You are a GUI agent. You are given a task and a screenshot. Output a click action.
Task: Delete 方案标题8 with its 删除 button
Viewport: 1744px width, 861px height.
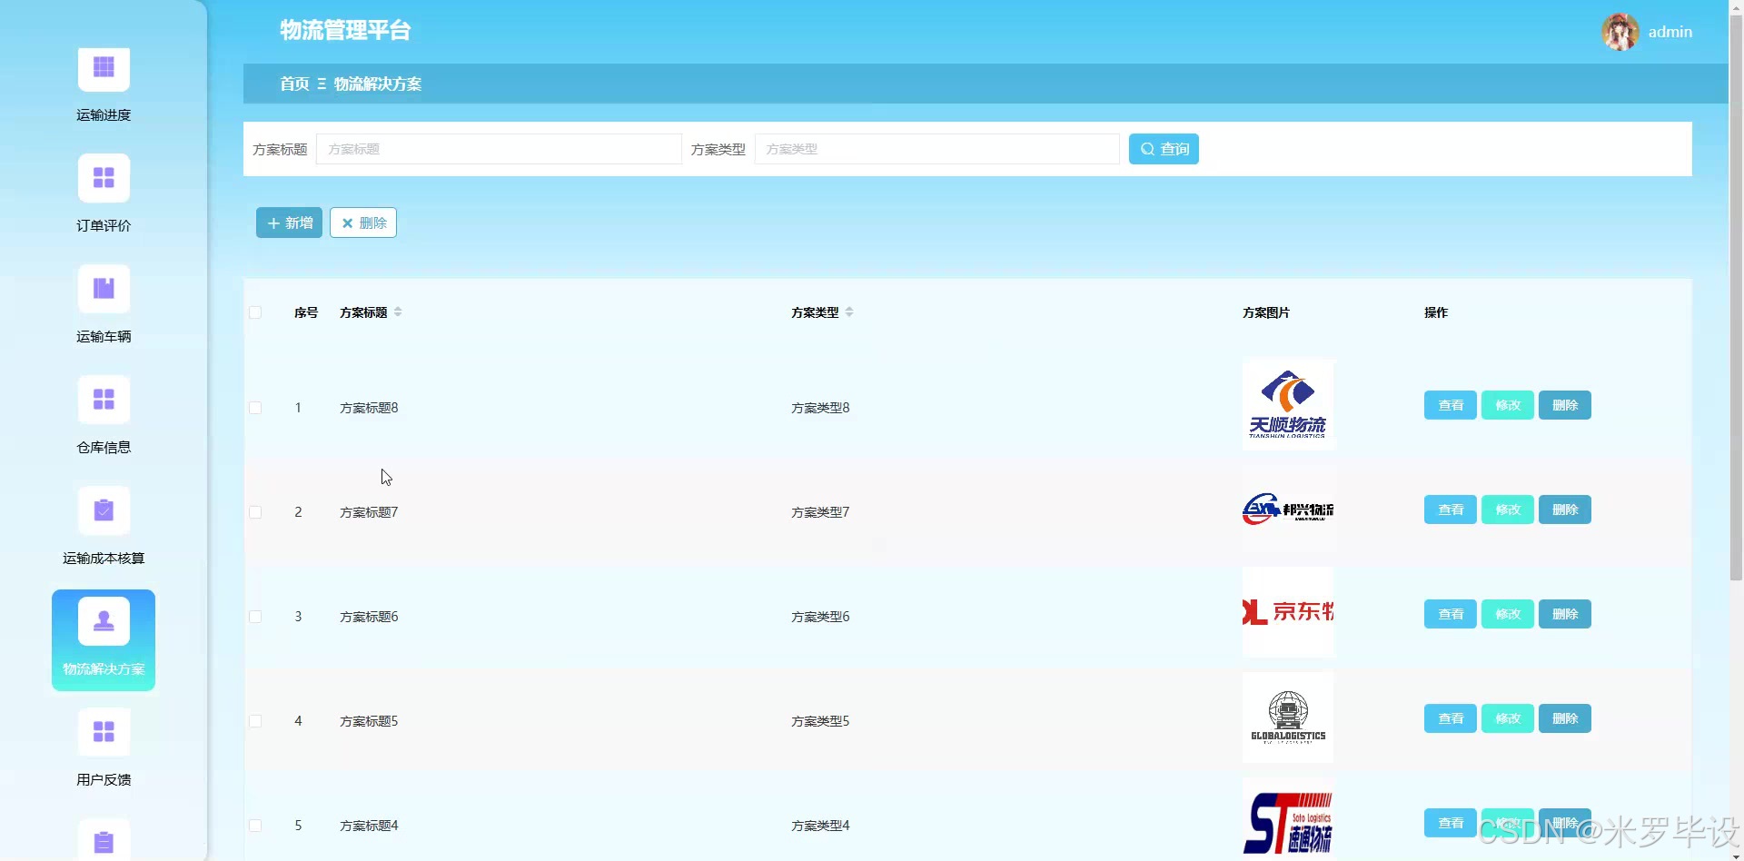click(1565, 405)
